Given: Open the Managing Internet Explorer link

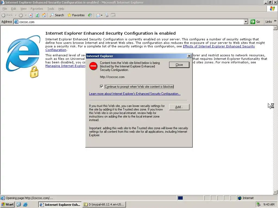Looking at the screenshot, I should pos(65,66).
